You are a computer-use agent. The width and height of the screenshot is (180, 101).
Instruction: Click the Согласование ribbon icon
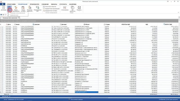point(65,8)
